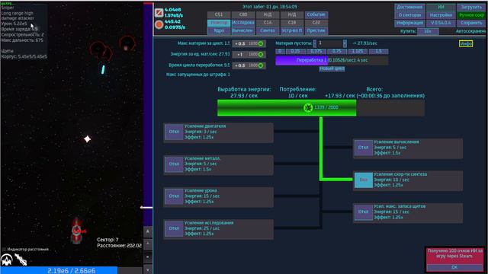This screenshot has width=488, height=274.
Task: Open the C18 tab
Action: 291,23
